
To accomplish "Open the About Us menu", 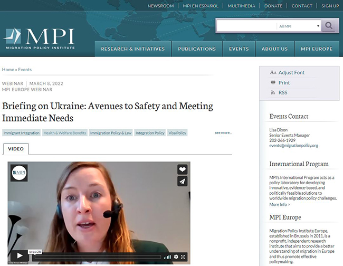I will coord(275,49).
